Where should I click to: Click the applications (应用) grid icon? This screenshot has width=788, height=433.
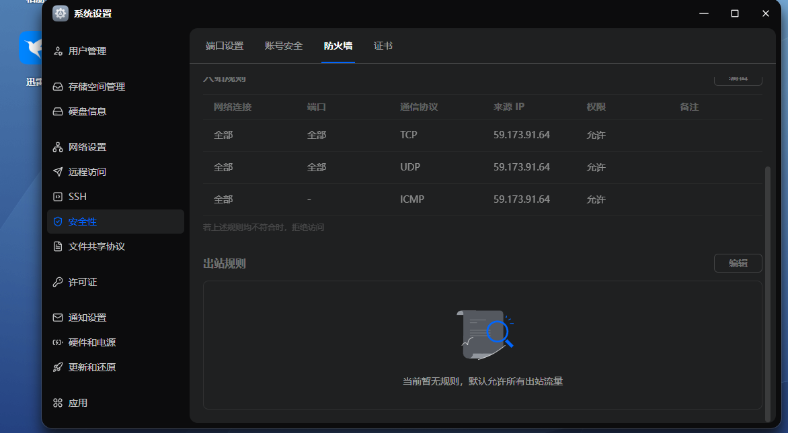[x=58, y=403]
